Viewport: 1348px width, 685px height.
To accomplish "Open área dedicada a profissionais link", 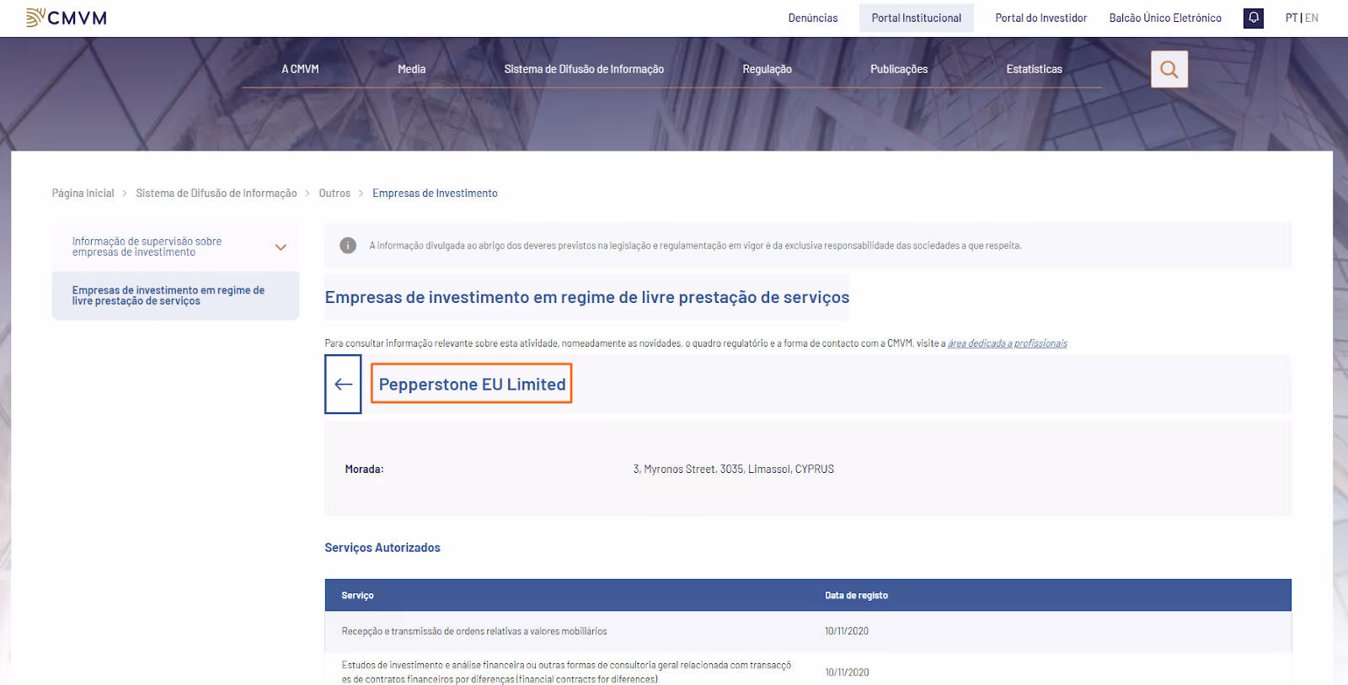I will pos(1008,343).
